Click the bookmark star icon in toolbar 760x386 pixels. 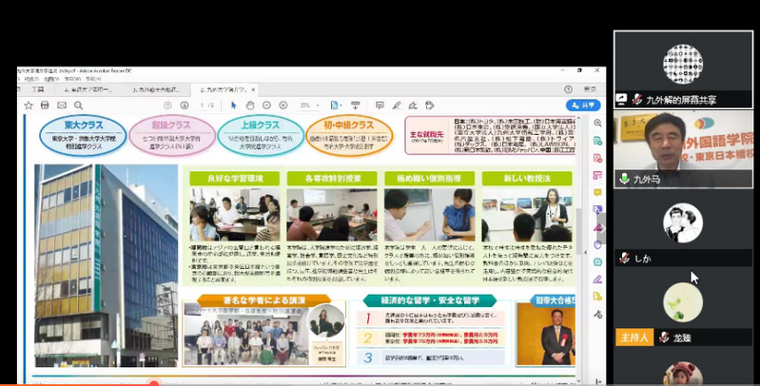click(29, 105)
